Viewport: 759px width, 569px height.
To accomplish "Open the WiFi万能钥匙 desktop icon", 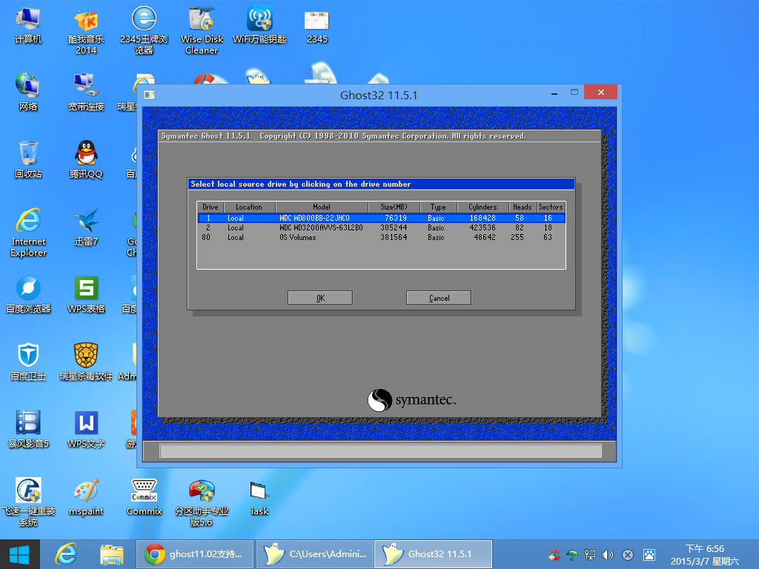I will click(x=259, y=22).
